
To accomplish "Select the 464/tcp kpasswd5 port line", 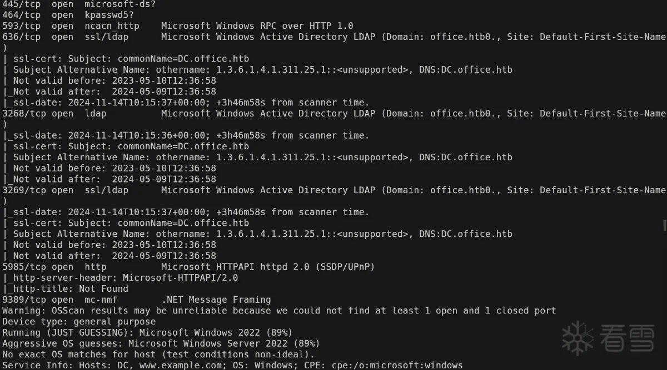I will [x=68, y=15].
